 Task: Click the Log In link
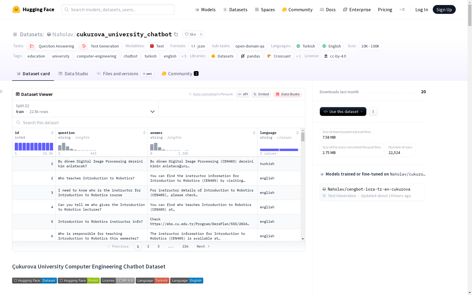(x=422, y=9)
